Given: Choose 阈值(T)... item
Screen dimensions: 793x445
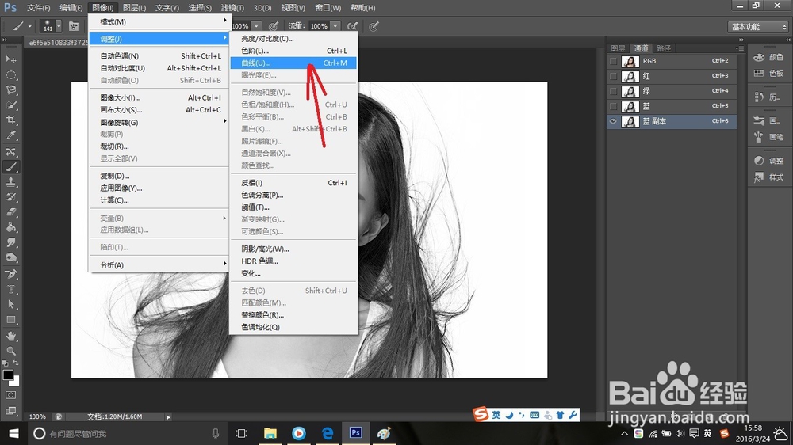Looking at the screenshot, I should click(293, 207).
